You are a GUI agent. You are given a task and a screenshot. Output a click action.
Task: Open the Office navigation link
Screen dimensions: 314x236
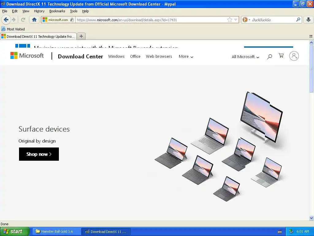tap(135, 57)
